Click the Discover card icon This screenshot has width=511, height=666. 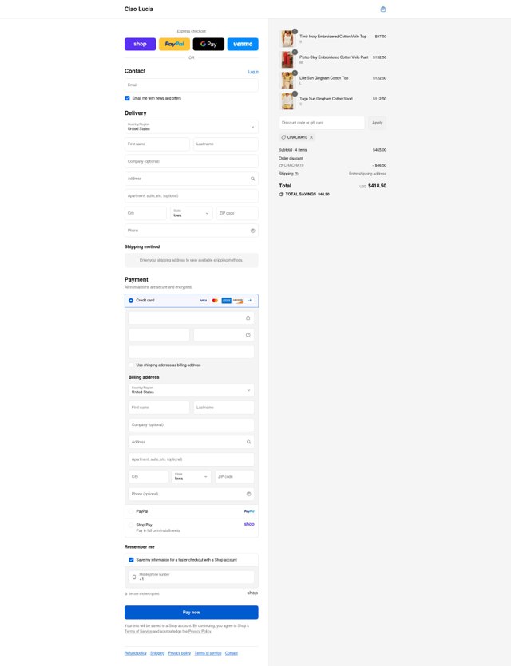point(238,300)
